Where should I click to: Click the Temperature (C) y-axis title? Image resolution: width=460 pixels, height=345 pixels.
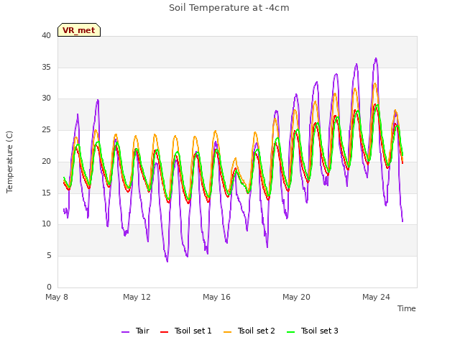9,162
